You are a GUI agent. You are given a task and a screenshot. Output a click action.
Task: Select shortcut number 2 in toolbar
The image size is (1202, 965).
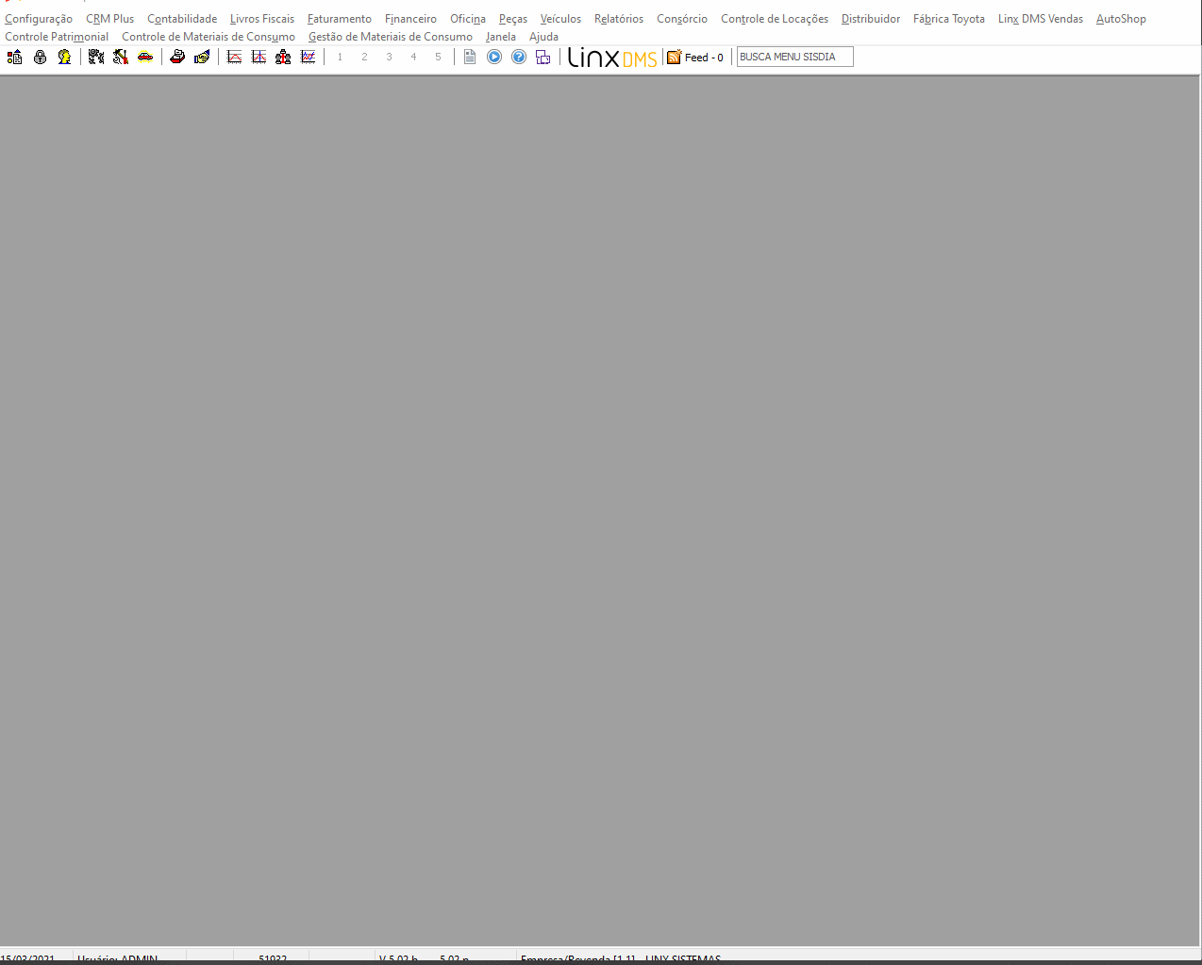point(364,58)
